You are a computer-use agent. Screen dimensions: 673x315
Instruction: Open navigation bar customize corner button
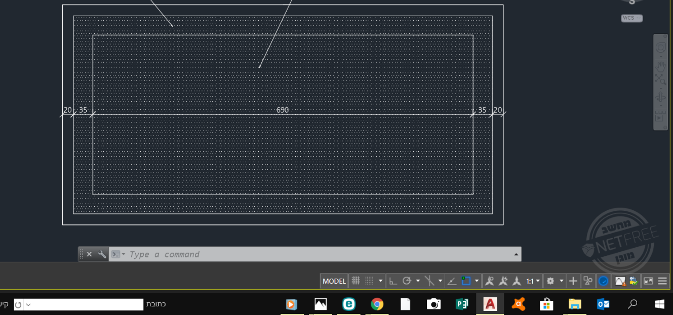(x=665, y=127)
